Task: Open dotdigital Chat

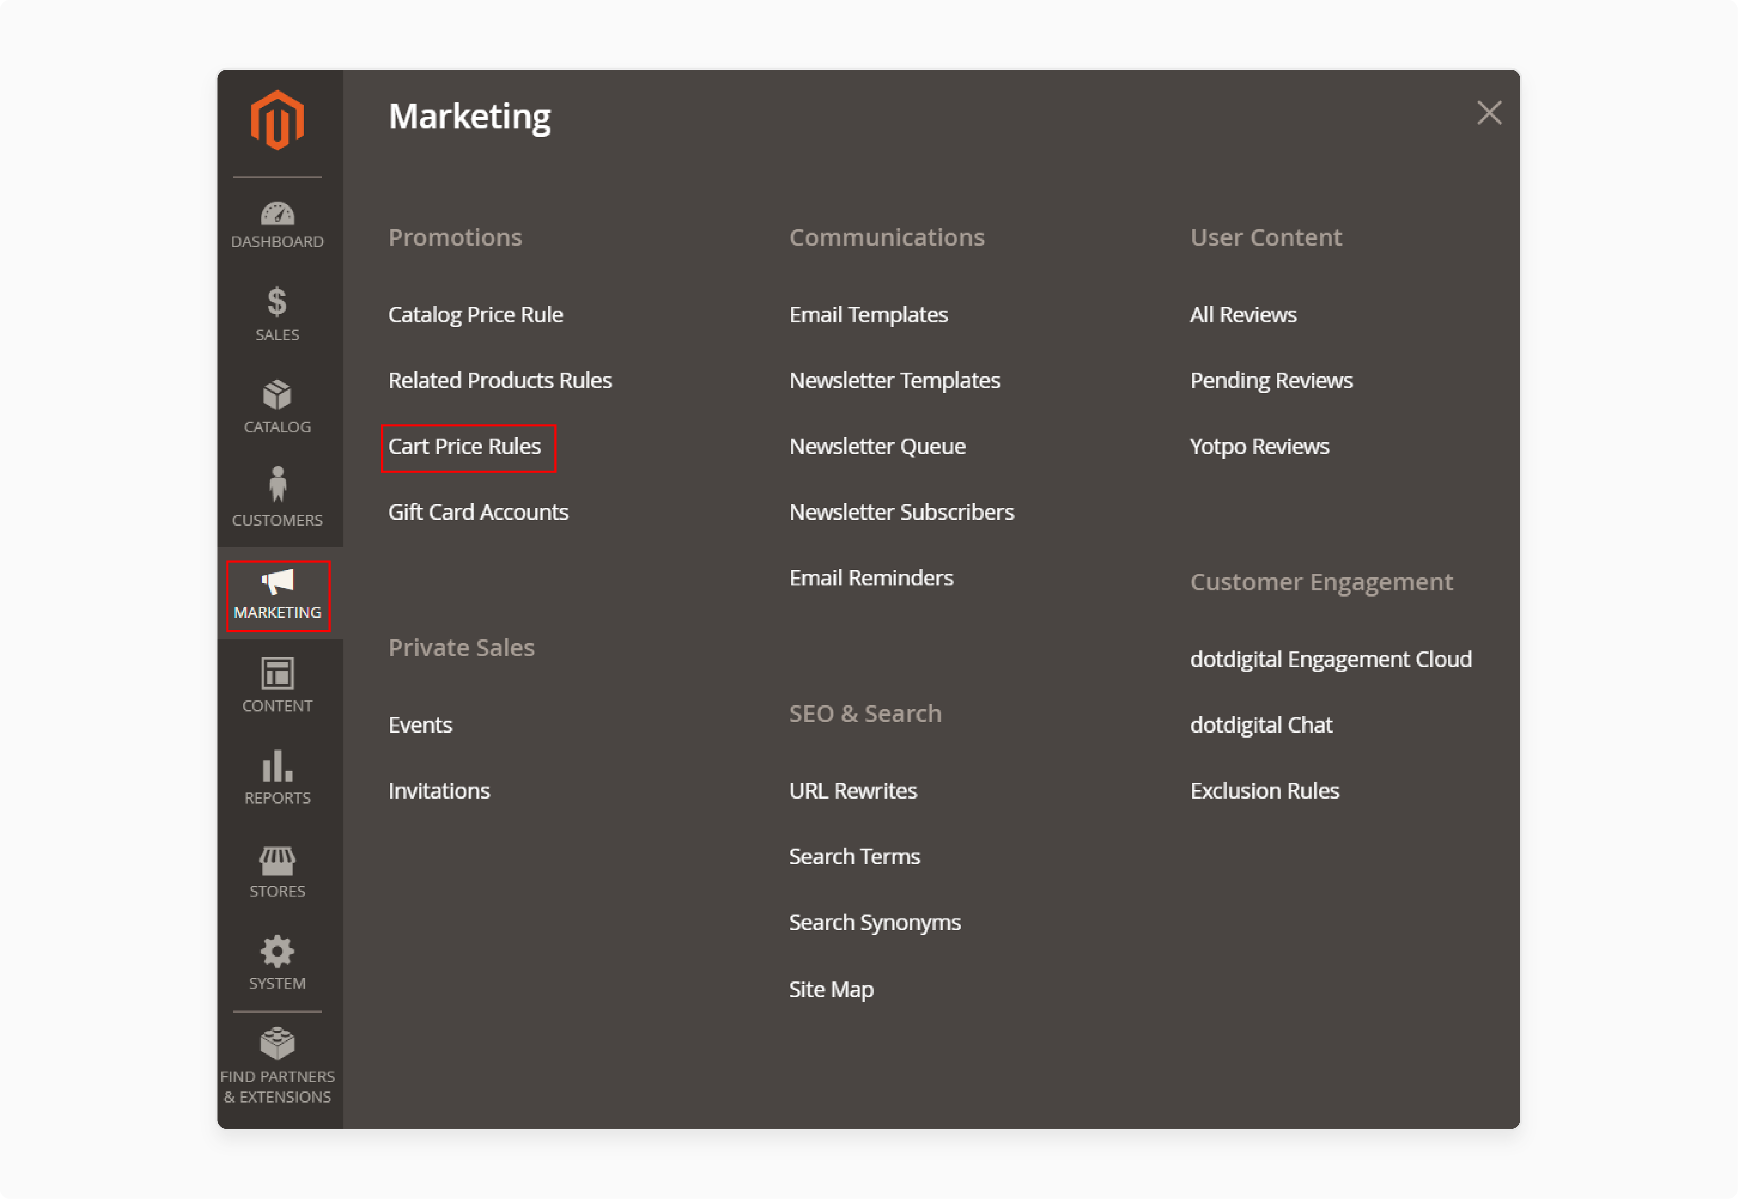Action: (x=1261, y=726)
